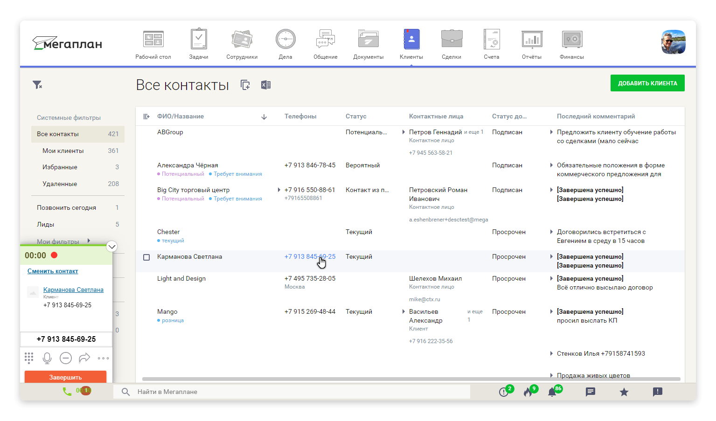Open the Клиенты module icon
This screenshot has height=421, width=716.
click(411, 40)
